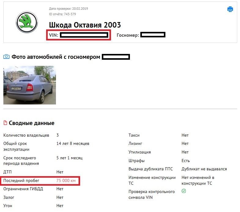The image size is (240, 212).
Task: Click the green VIN check mark icon
Action: coord(184,191)
